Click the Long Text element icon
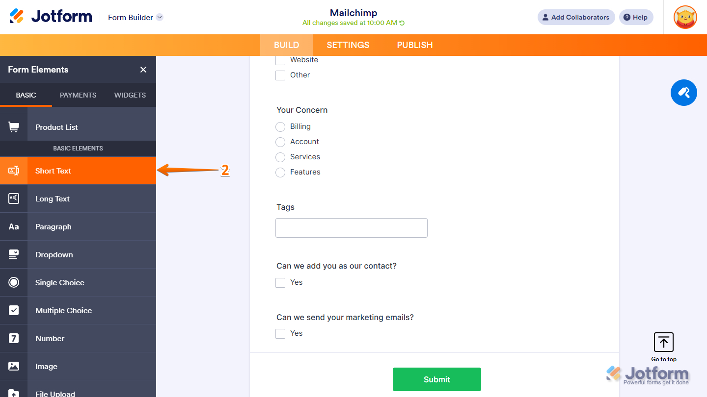The width and height of the screenshot is (707, 397). [14, 198]
